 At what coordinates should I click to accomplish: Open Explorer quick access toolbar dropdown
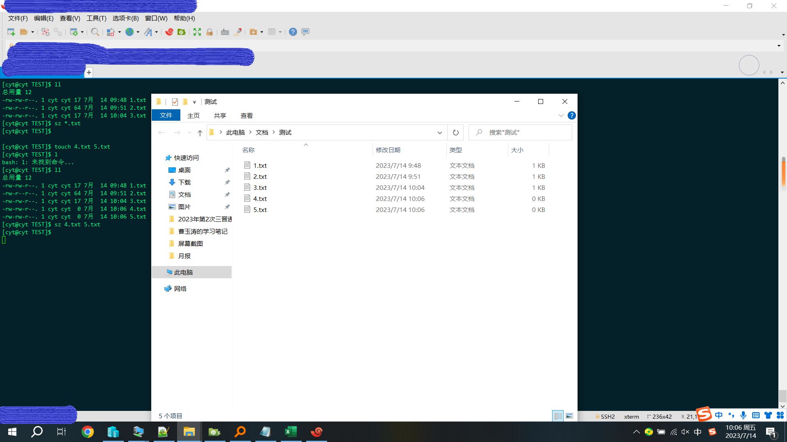tap(194, 102)
